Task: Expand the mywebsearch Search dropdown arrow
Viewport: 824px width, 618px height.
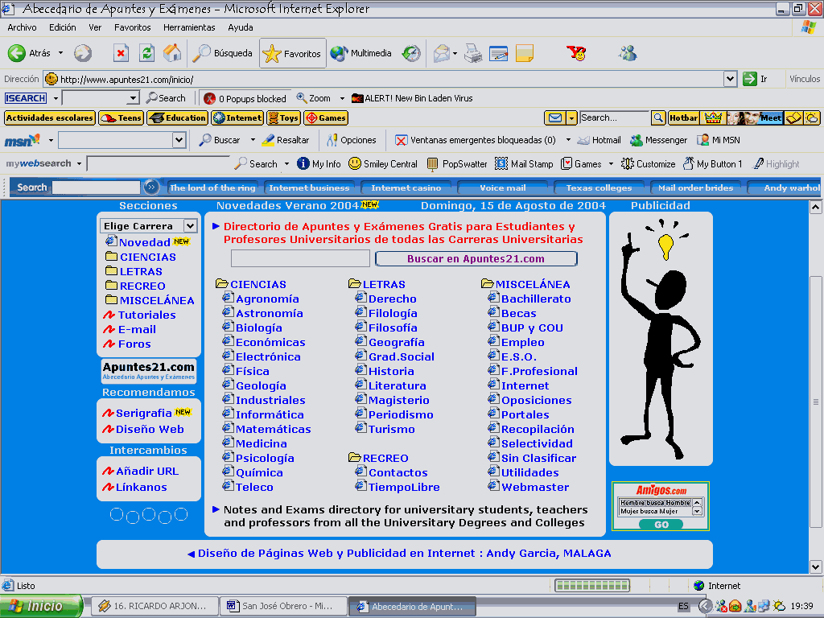Action: (x=287, y=164)
